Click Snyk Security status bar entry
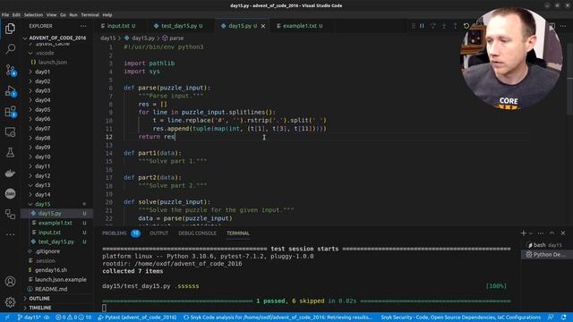The width and height of the screenshot is (573, 322). 460,318
